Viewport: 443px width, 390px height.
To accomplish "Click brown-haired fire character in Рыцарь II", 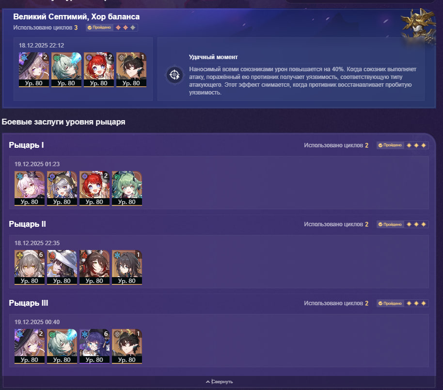I will tap(95, 267).
